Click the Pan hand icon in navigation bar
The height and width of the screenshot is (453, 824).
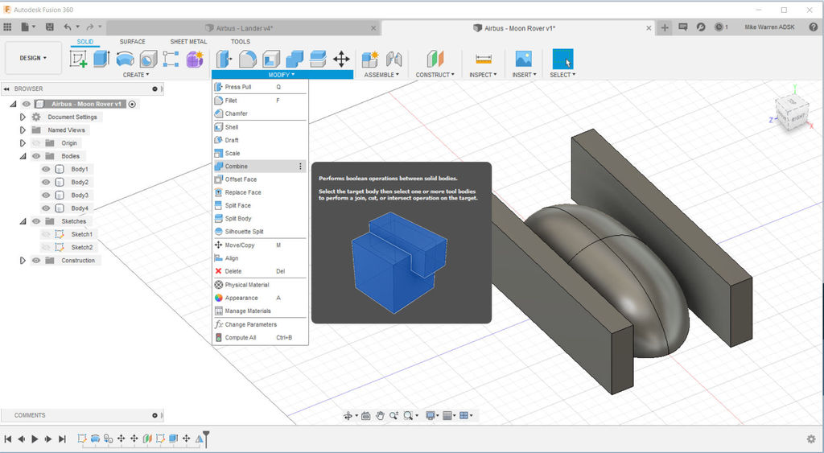click(380, 416)
